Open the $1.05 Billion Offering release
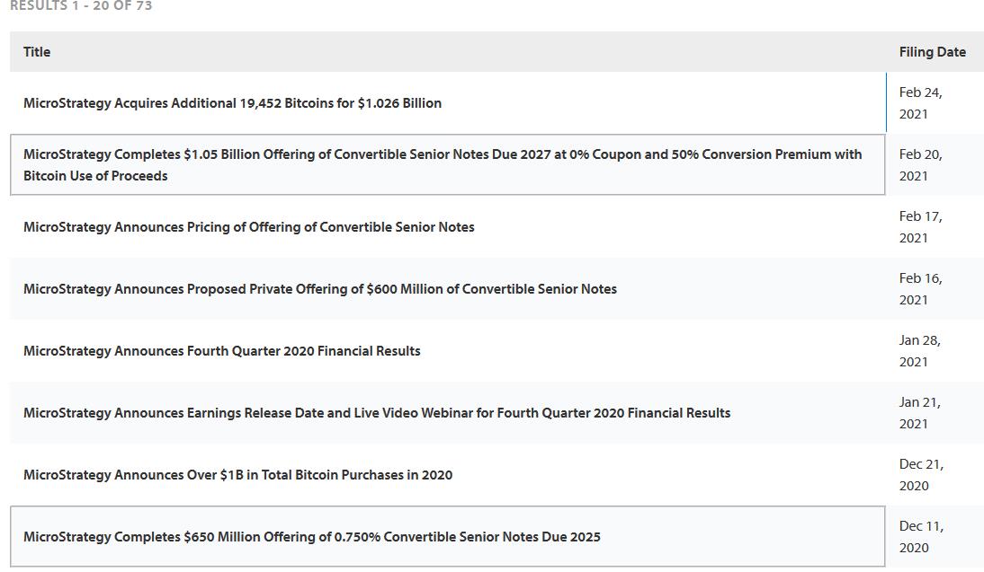Image resolution: width=984 pixels, height=572 pixels. coord(442,164)
